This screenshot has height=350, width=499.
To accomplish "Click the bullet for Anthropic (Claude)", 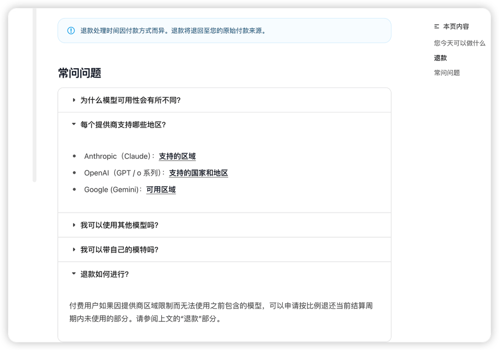I will click(74, 156).
